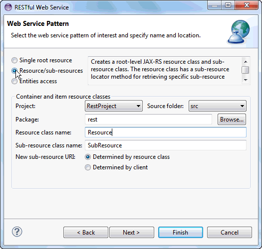Open the Project dropdown showing RestProject
This screenshot has width=262, height=249.
114,106
